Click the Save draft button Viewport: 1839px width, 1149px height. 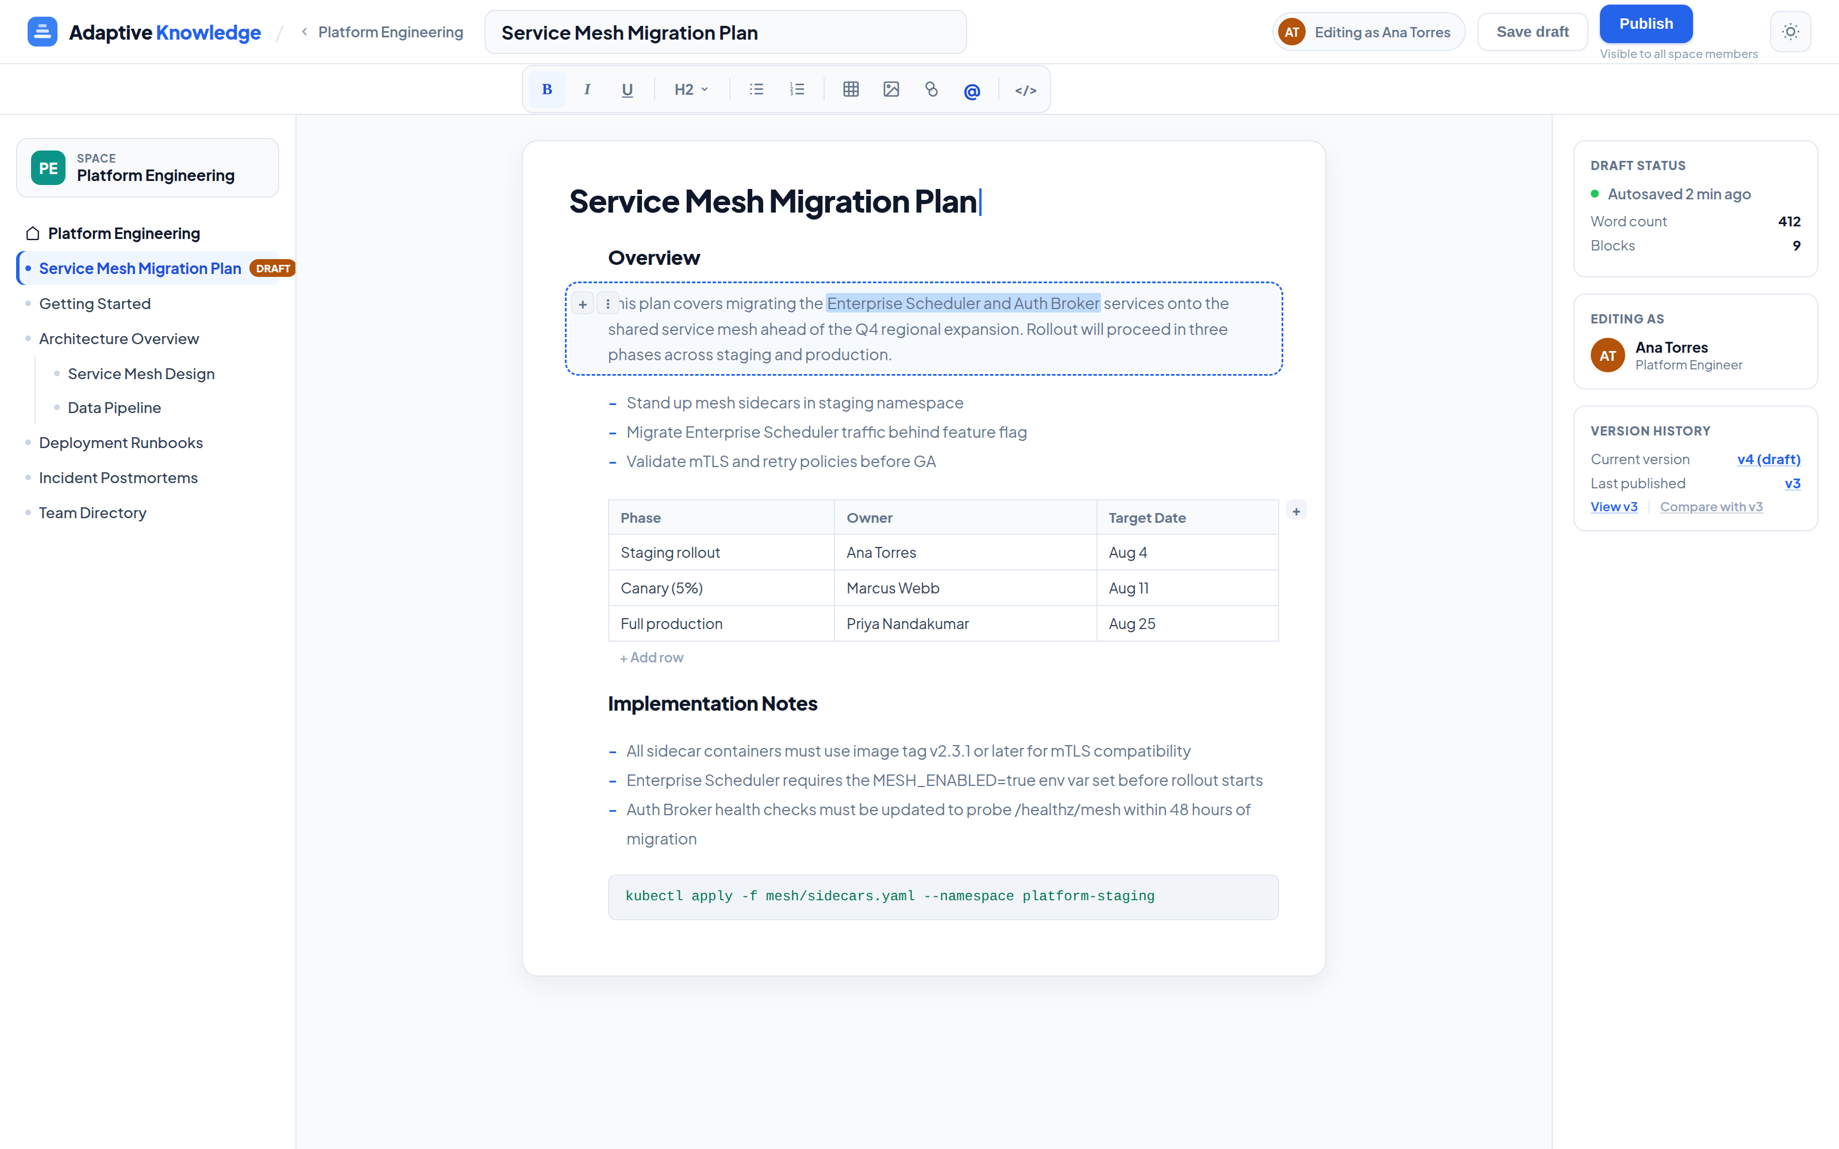[x=1532, y=32]
